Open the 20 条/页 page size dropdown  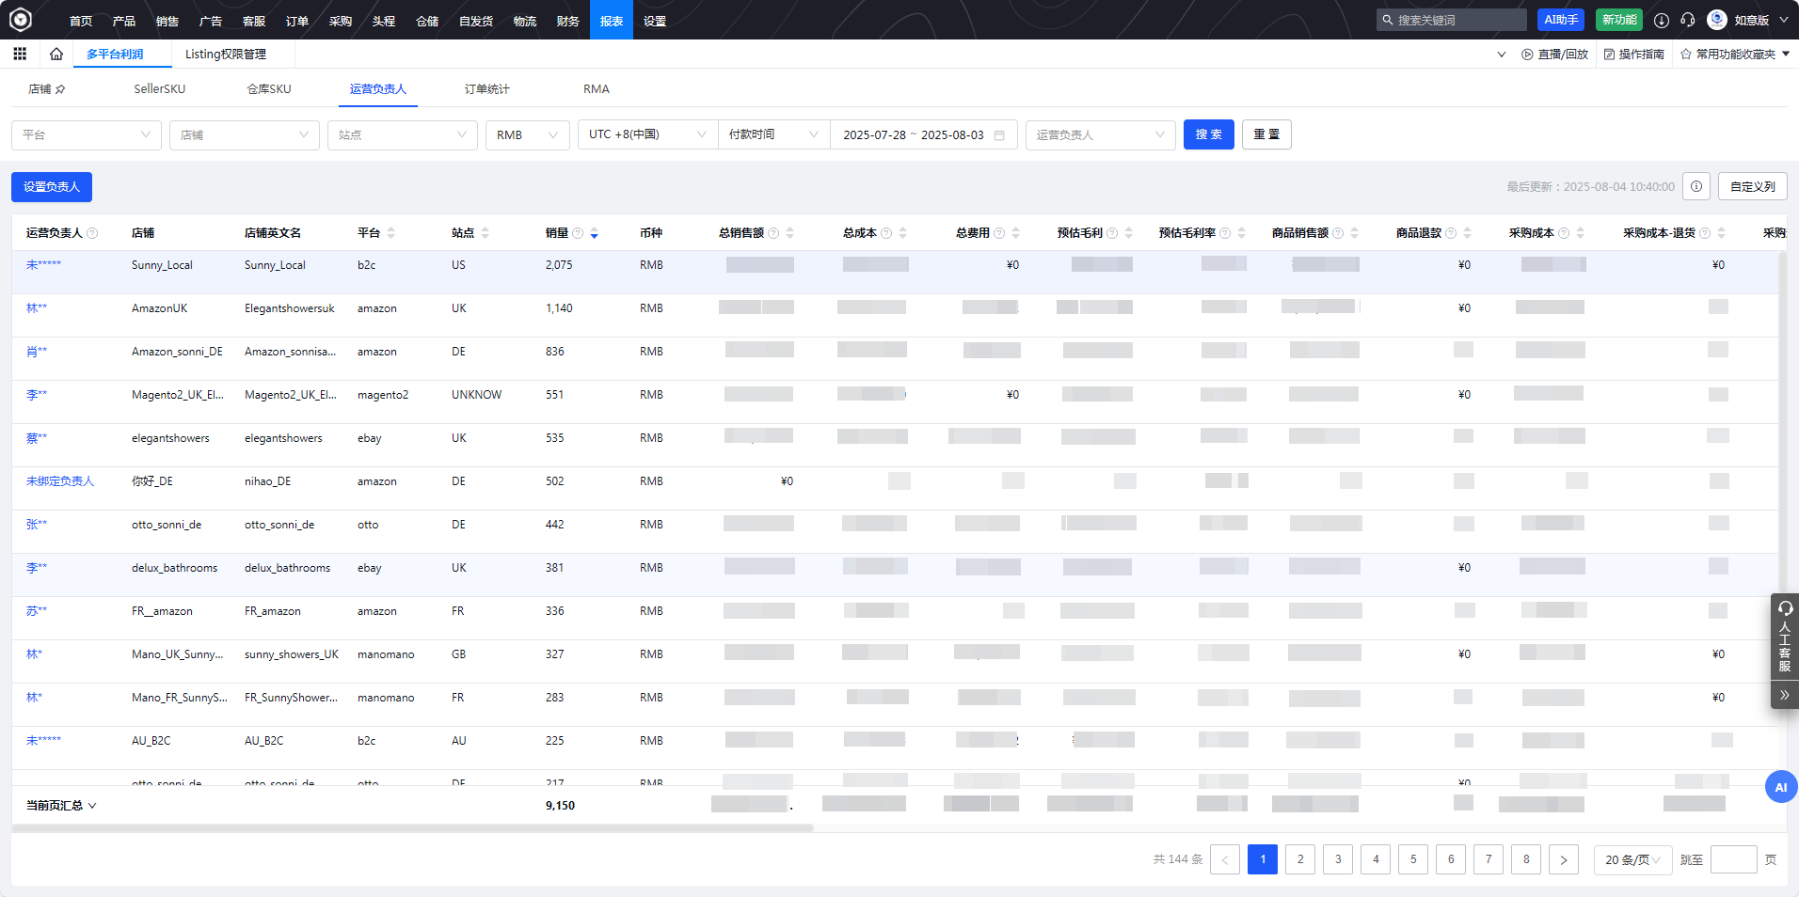1633,859
